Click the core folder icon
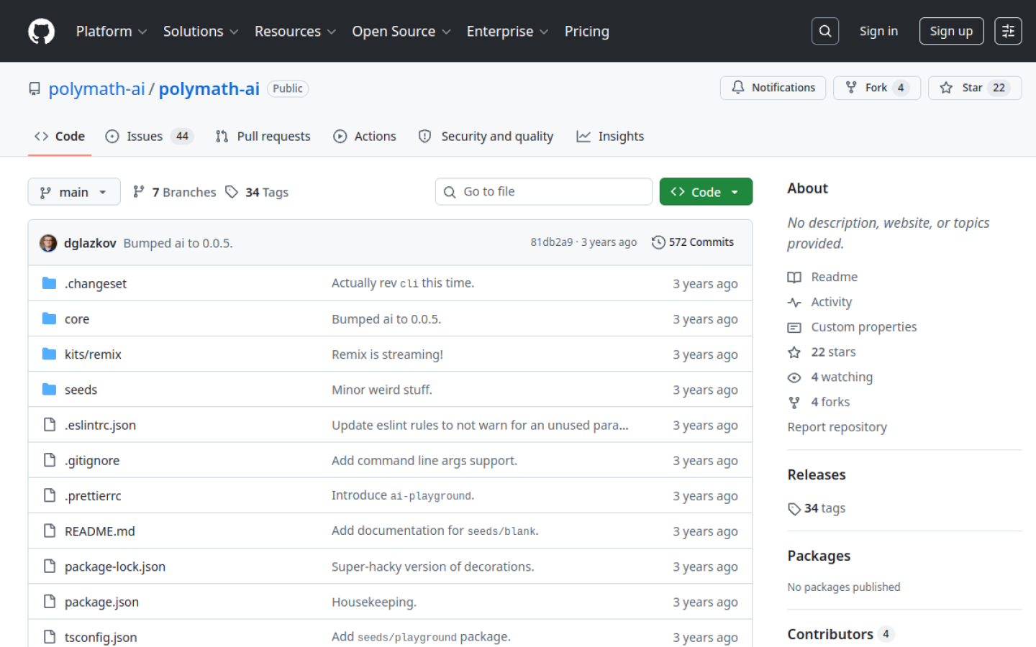This screenshot has height=647, width=1036. [x=49, y=318]
